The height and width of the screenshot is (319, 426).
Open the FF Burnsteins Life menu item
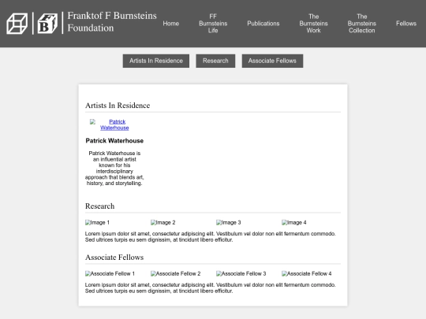coord(213,24)
